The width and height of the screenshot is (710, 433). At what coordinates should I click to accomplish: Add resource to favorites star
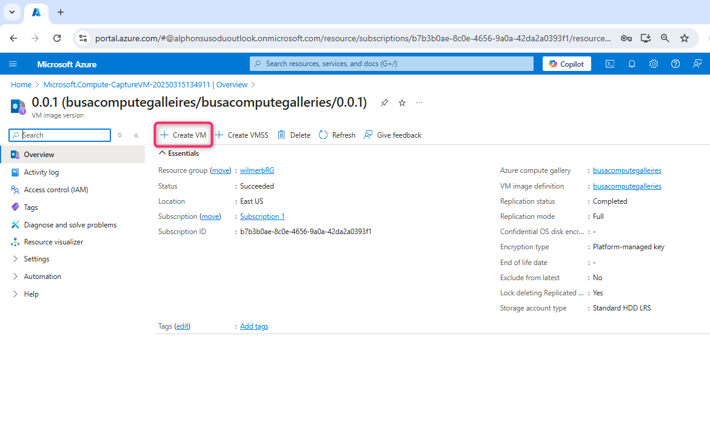401,103
